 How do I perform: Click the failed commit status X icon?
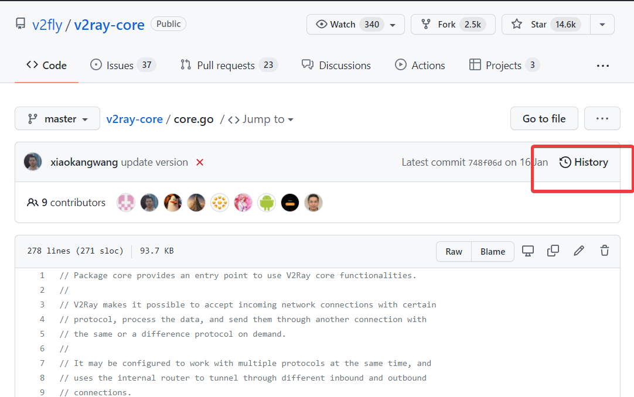point(200,162)
